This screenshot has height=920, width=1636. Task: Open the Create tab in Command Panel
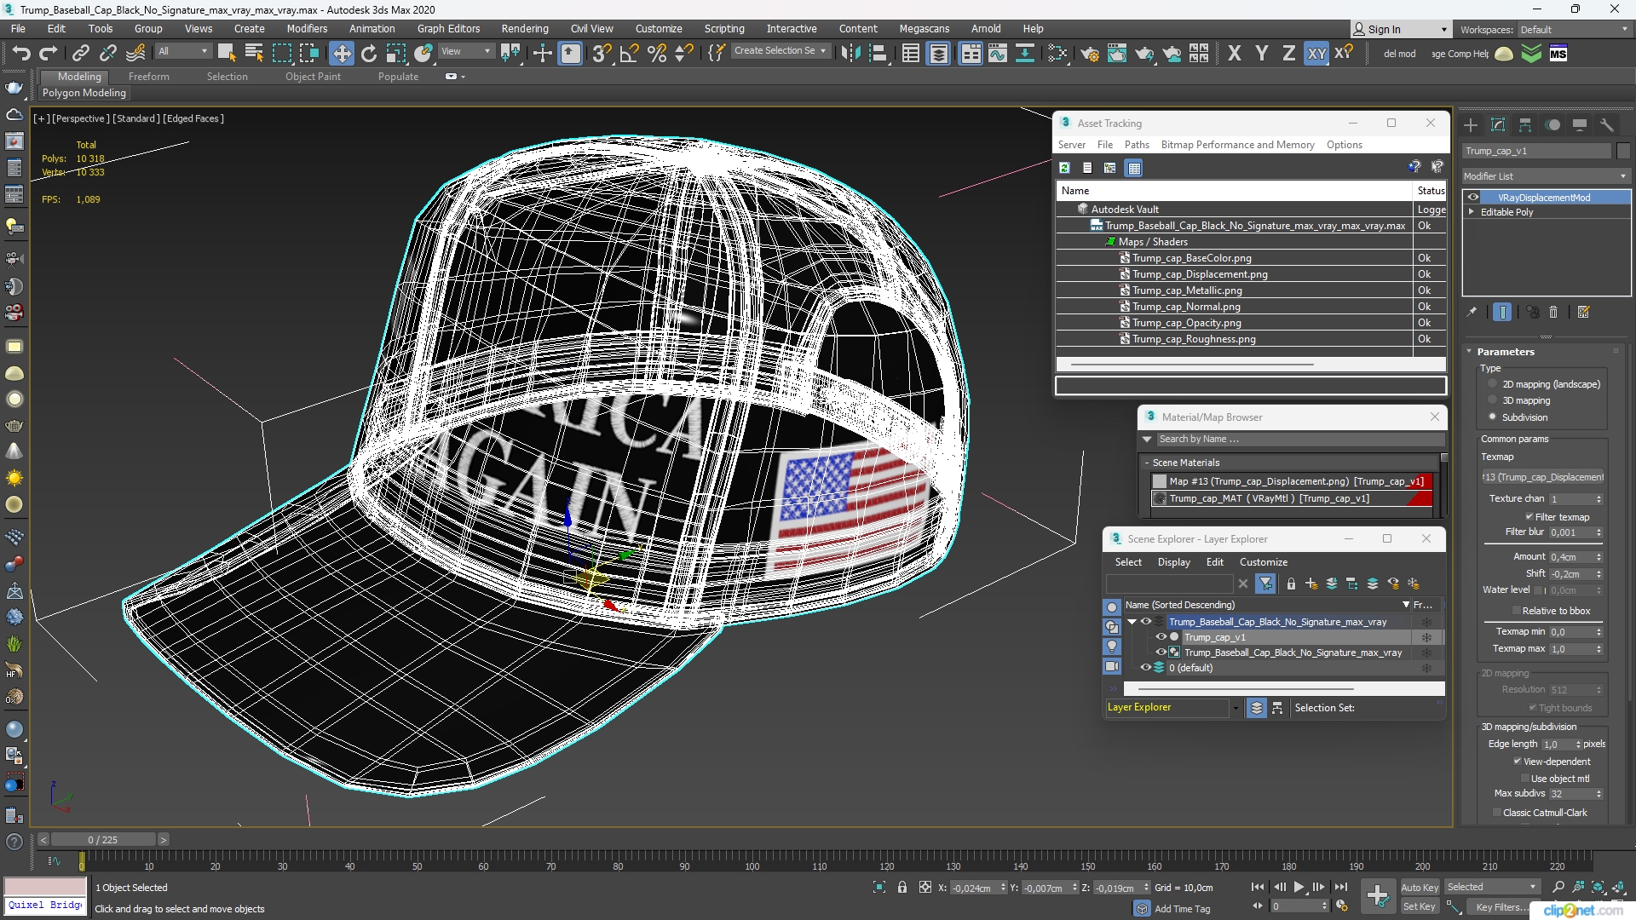(1471, 125)
